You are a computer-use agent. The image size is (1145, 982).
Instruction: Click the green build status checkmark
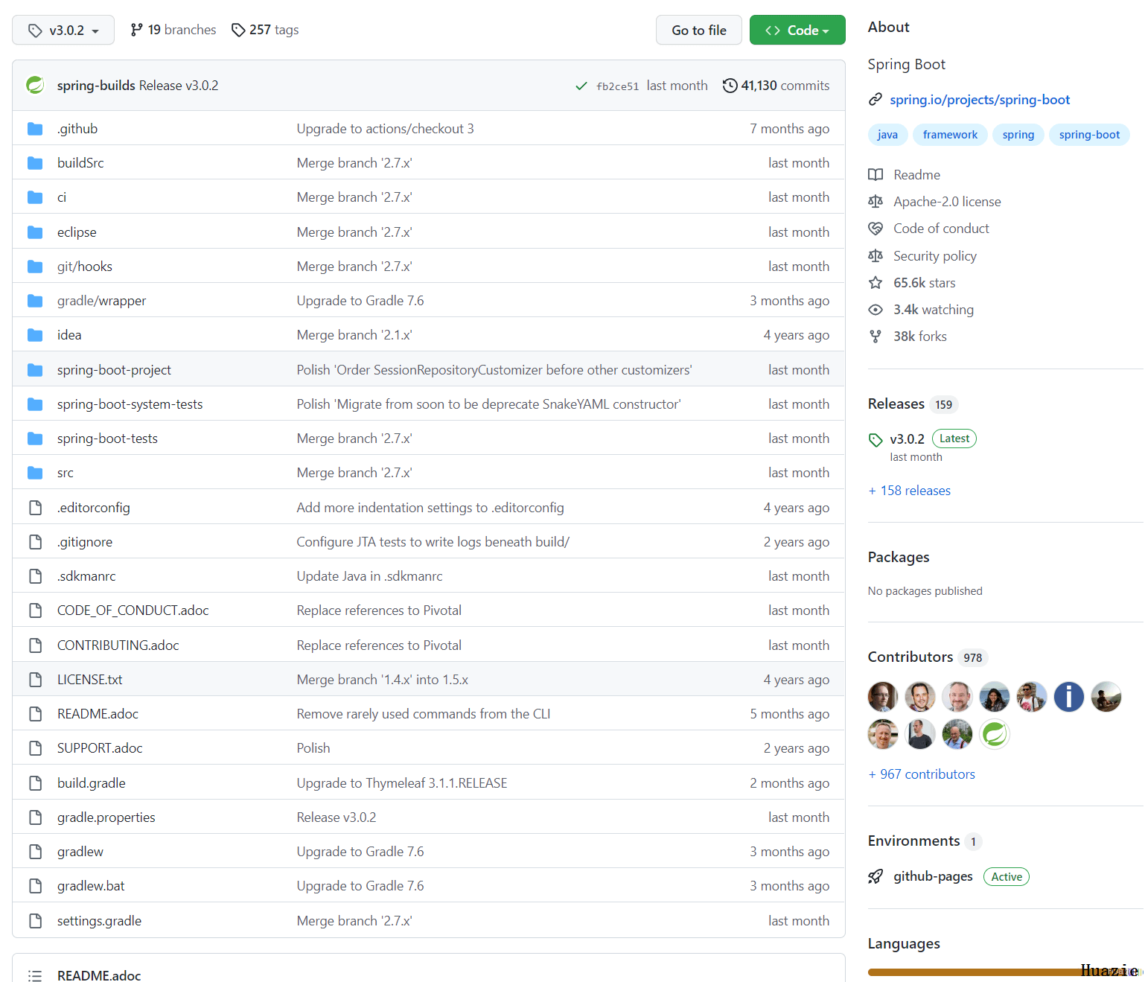(x=581, y=86)
